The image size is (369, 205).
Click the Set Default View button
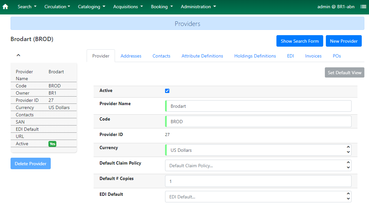[x=344, y=73]
